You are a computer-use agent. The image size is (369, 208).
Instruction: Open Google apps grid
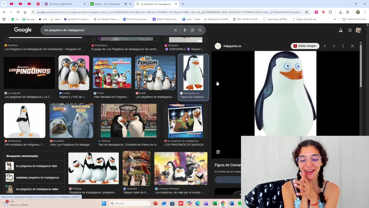tap(350, 30)
